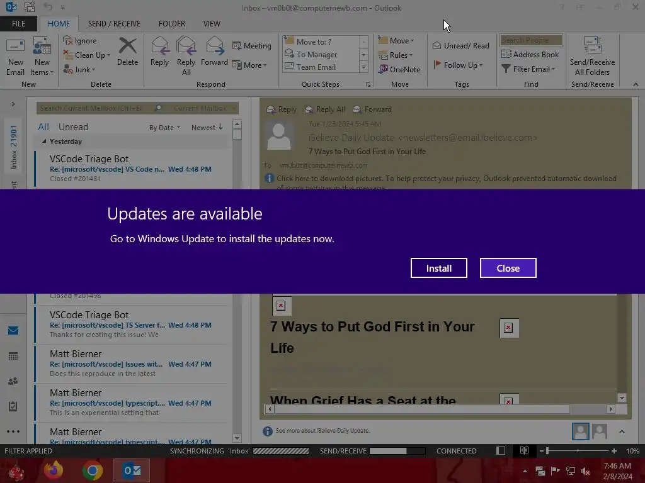Click the ribbon Reply All icon
645x483 pixels.
point(186,56)
